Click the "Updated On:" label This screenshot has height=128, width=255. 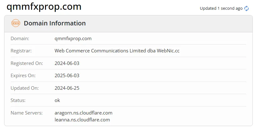point(24,88)
